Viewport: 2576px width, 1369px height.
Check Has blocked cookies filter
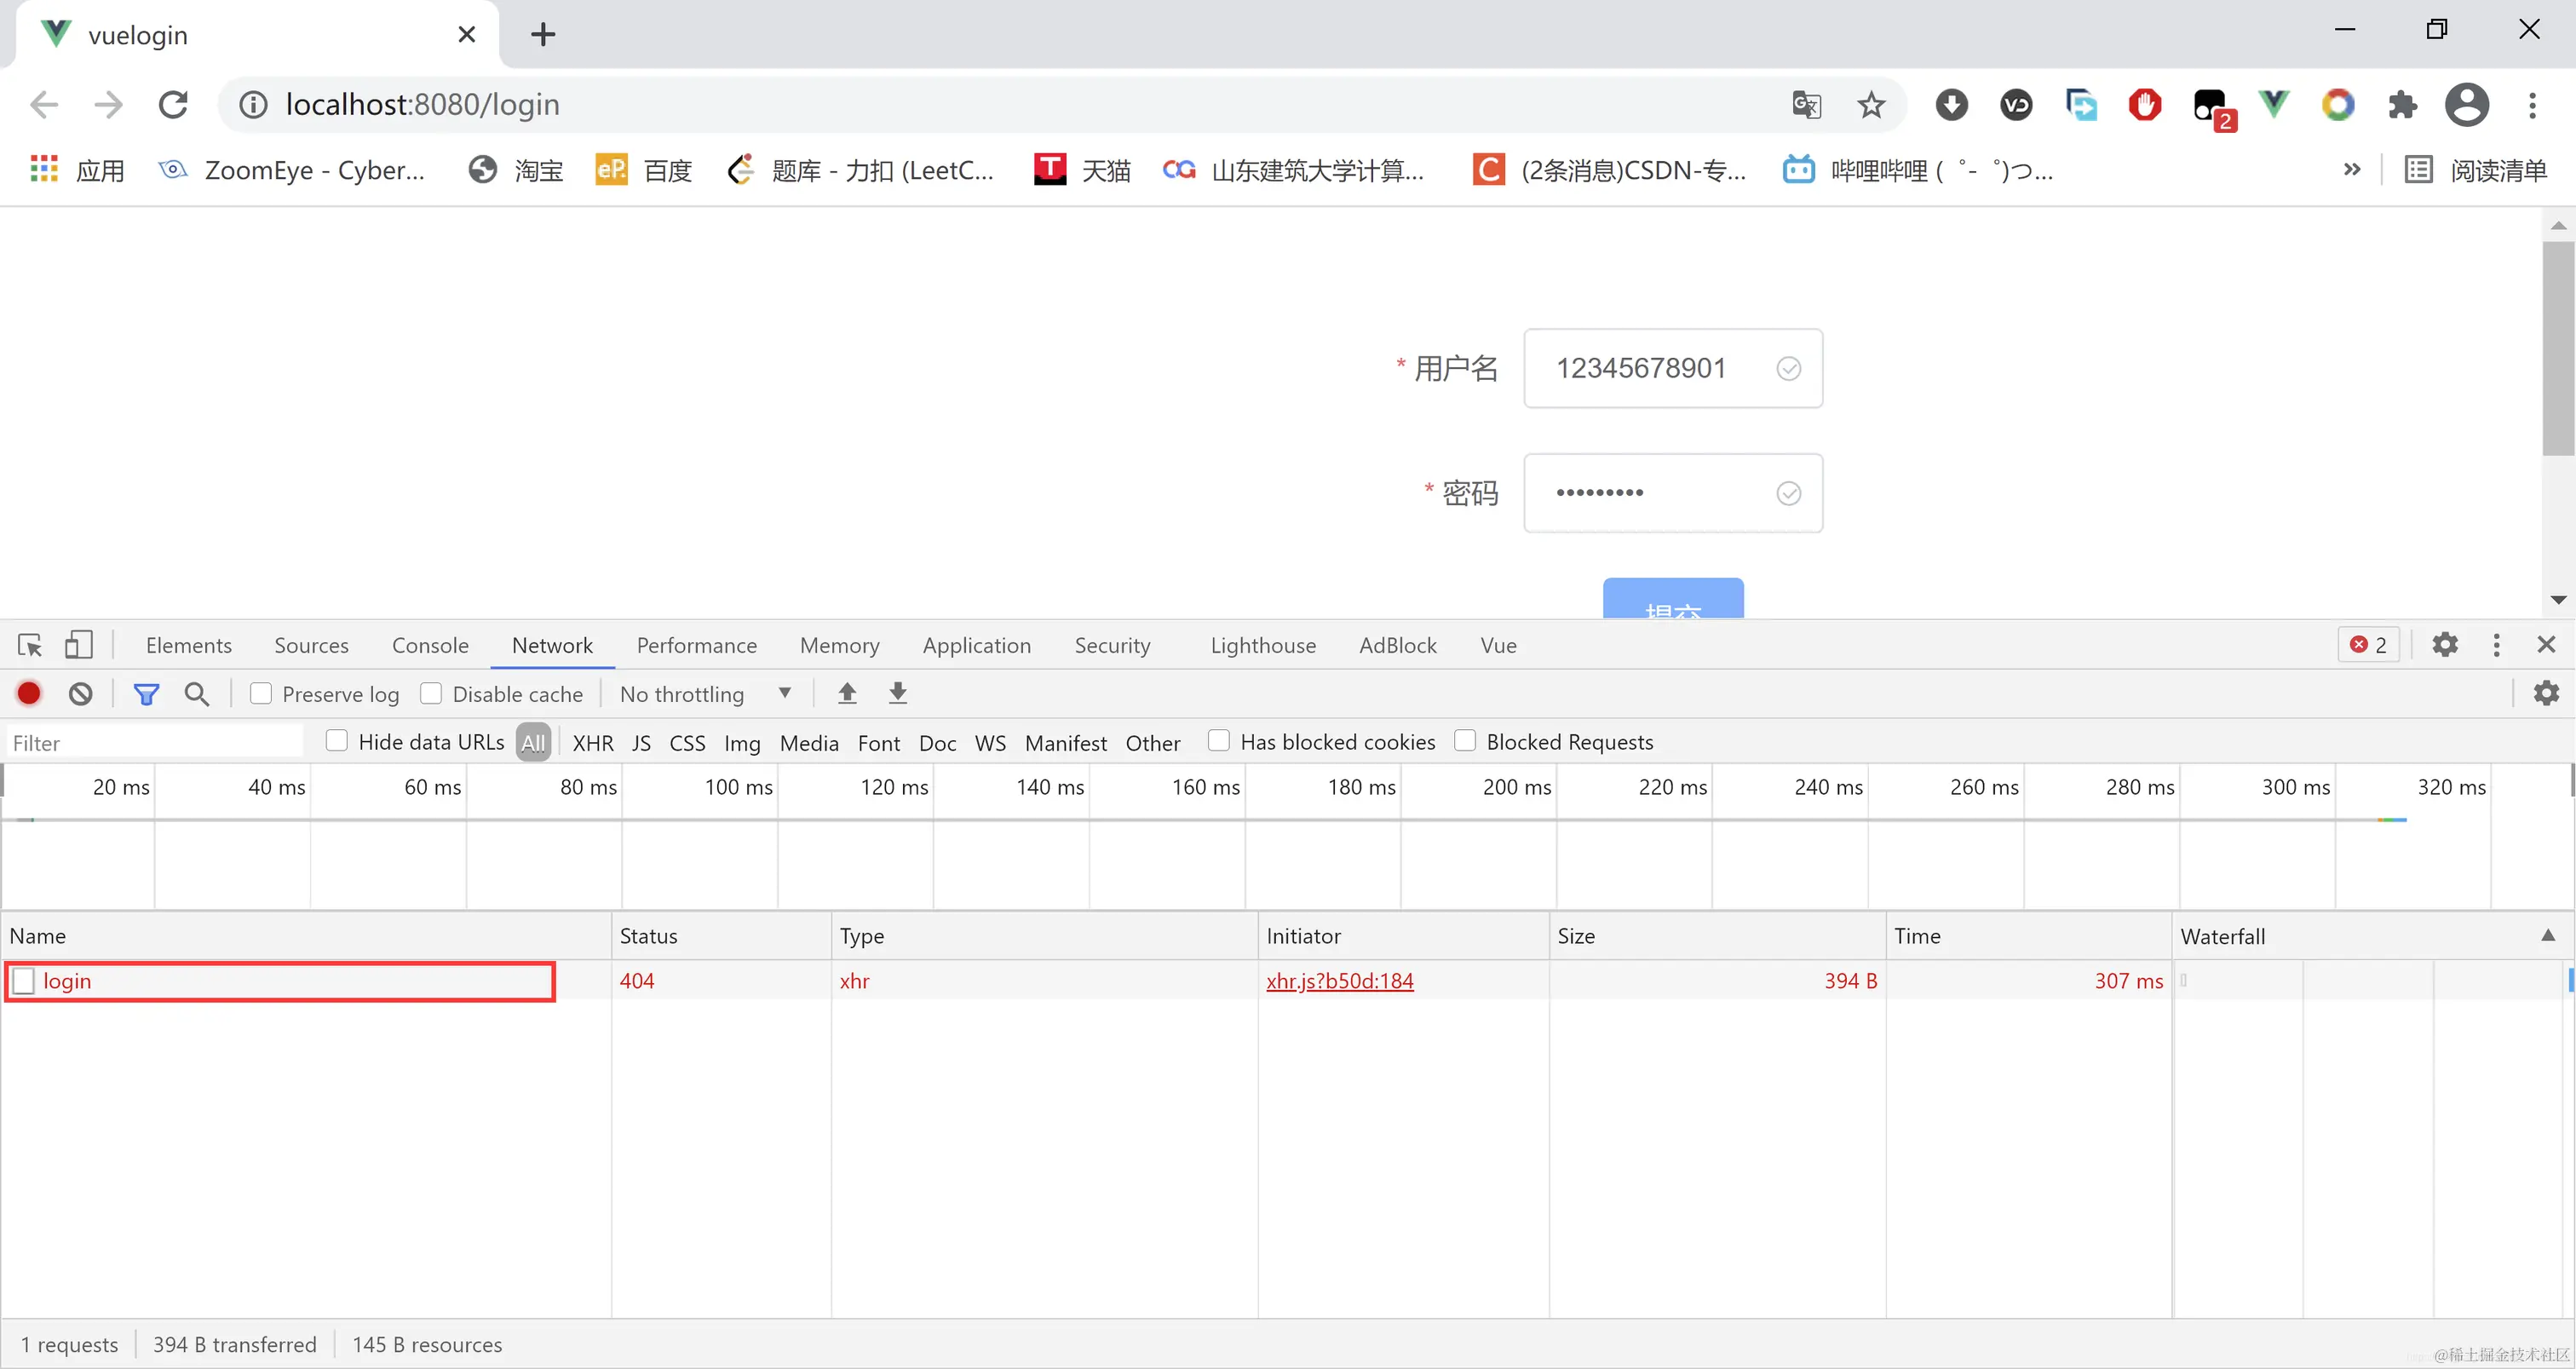coord(1218,741)
